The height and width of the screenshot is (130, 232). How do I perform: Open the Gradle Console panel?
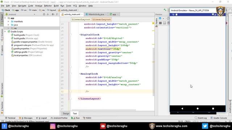point(219,118)
